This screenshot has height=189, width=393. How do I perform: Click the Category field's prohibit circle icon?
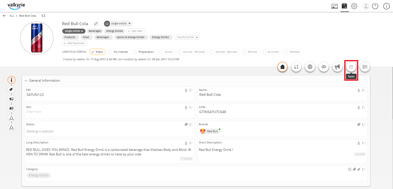(350, 169)
